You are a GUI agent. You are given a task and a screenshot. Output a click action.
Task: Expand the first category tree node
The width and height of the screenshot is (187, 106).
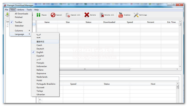coord(7,24)
